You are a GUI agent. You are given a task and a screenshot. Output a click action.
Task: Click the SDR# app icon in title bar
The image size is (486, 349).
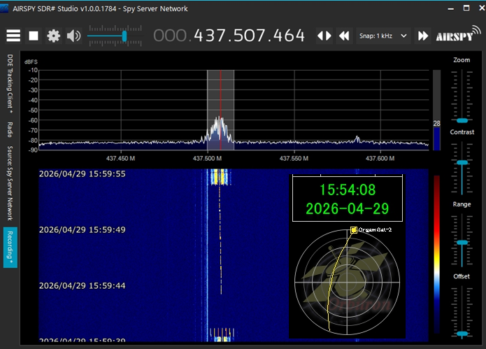tap(4, 8)
